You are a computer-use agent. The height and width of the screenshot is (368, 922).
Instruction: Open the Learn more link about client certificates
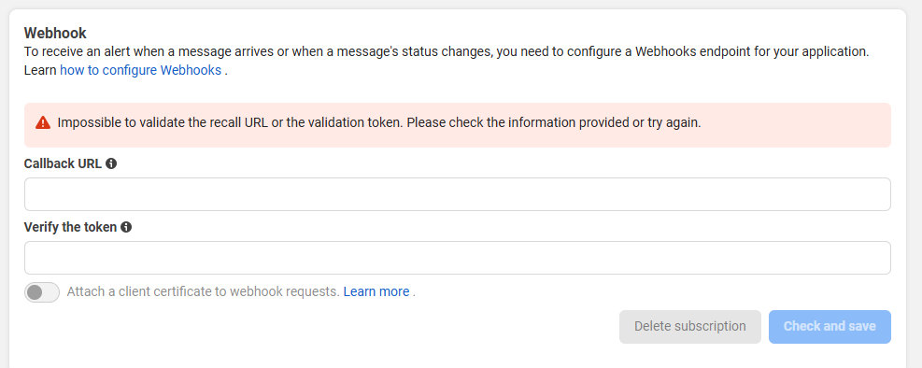[376, 291]
